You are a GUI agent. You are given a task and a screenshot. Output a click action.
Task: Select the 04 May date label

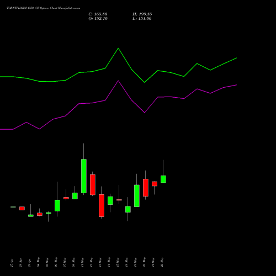(x=39, y=262)
